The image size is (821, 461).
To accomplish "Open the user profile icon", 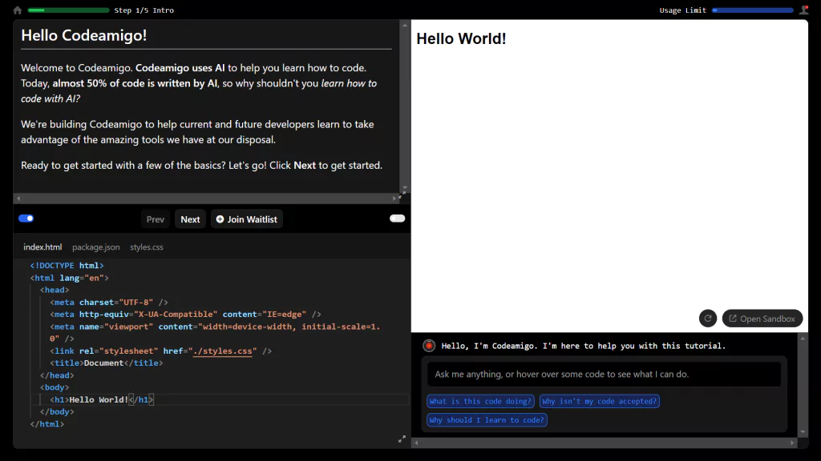I will [803, 10].
